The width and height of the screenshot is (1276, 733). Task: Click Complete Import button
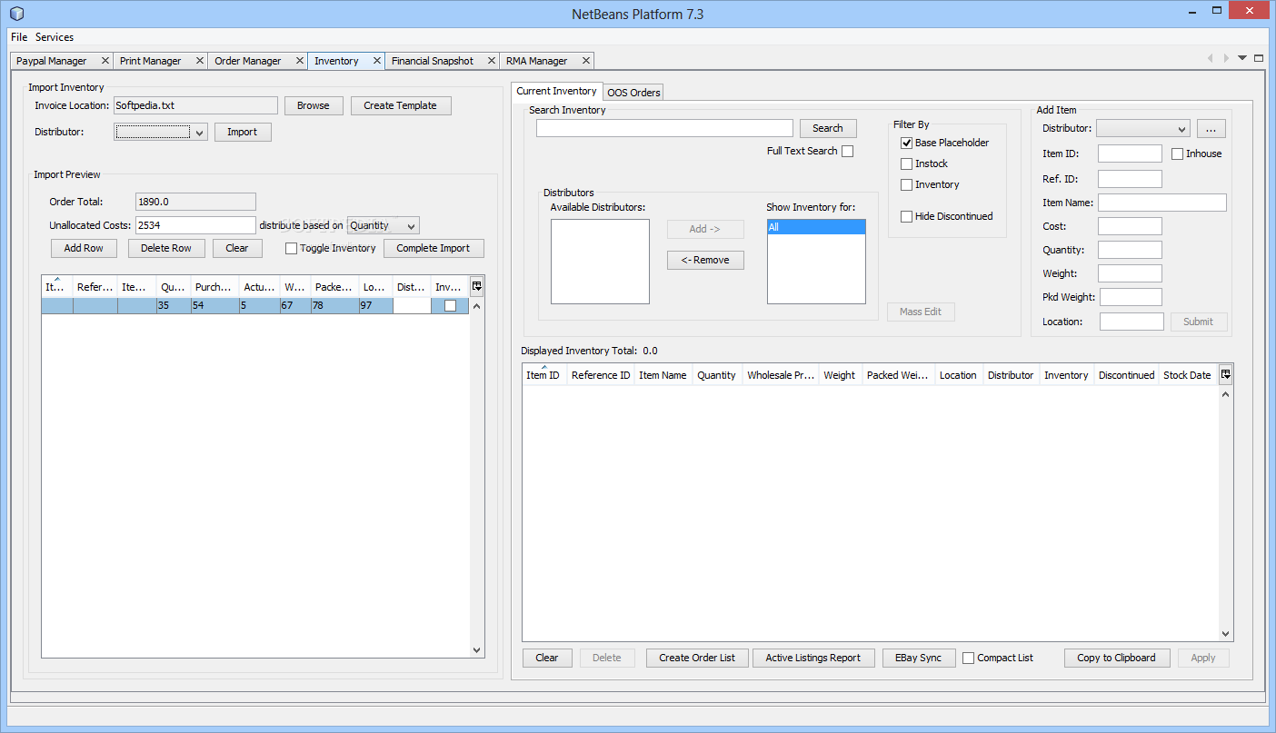(434, 248)
